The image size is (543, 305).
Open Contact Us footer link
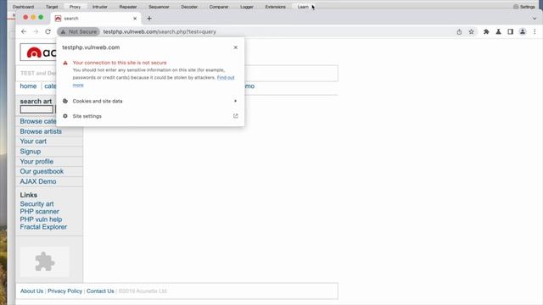tap(100, 291)
